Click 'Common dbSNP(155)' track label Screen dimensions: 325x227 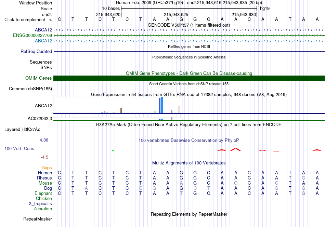tap(30, 89)
